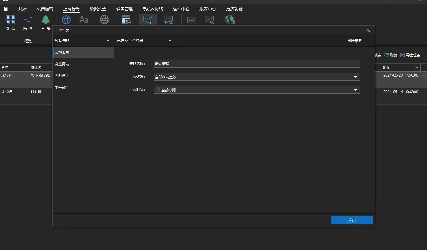Select 即时通讯 in the dialog sidebar
This screenshot has height=250, width=427.
click(83, 76)
